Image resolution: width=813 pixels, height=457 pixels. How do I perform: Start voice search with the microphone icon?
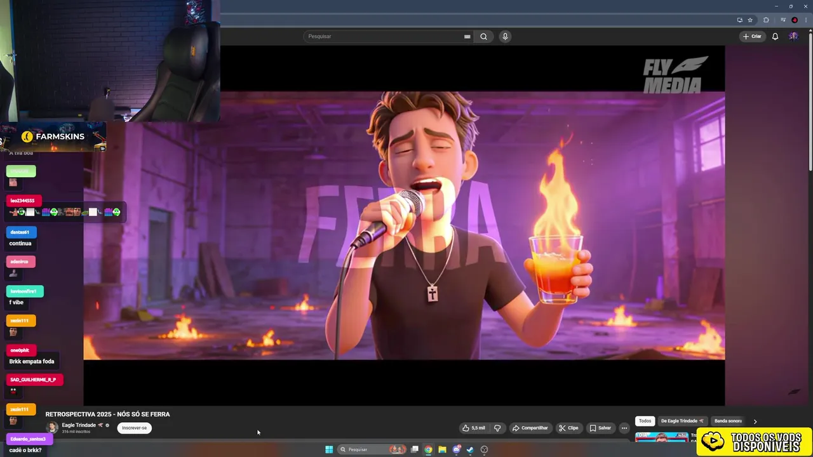pos(505,36)
